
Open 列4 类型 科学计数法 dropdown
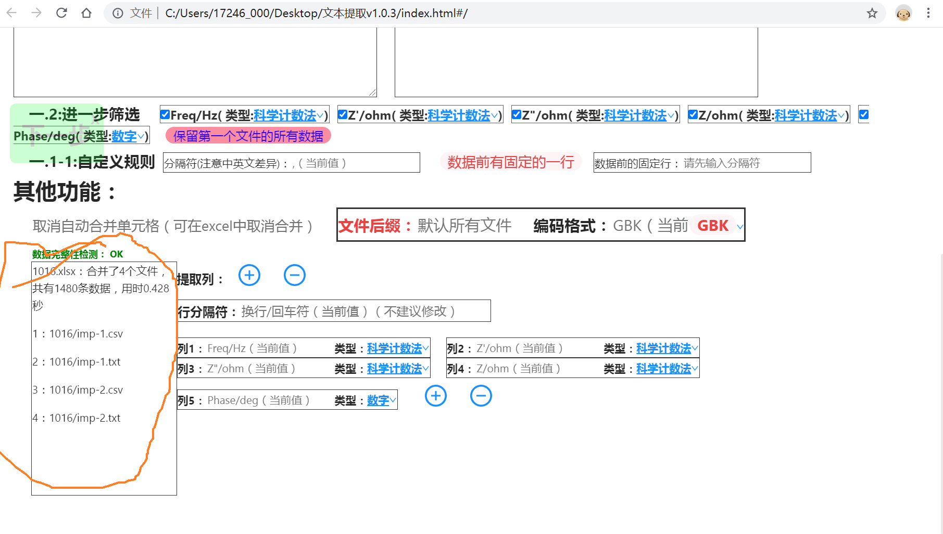pyautogui.click(x=667, y=369)
